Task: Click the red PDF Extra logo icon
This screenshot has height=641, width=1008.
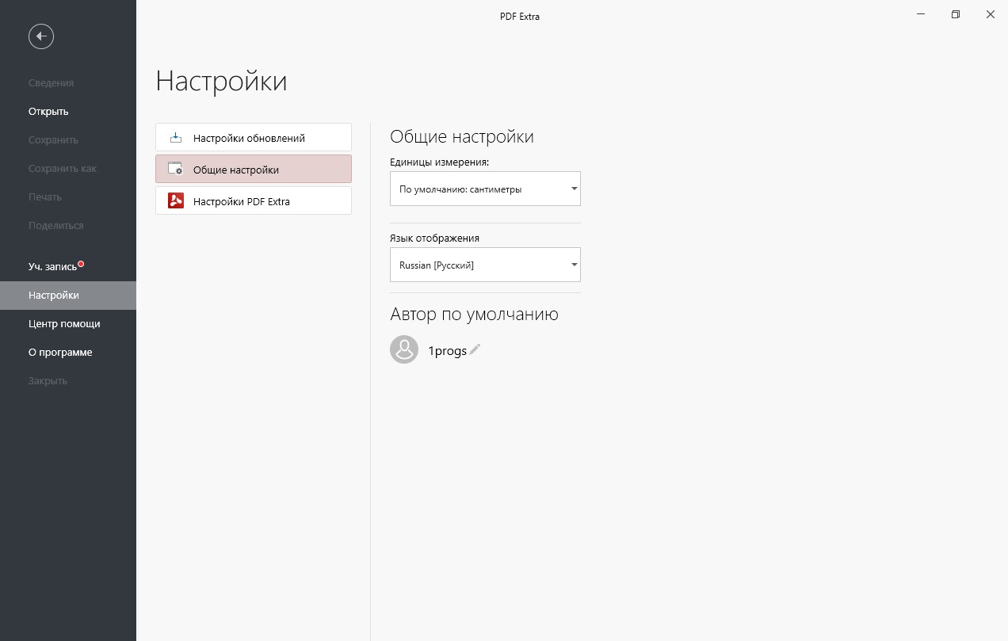Action: 176,201
